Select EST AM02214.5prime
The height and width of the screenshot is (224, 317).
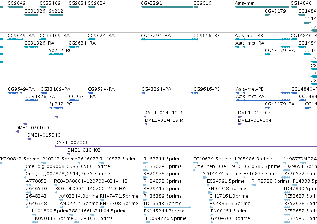point(79,204)
